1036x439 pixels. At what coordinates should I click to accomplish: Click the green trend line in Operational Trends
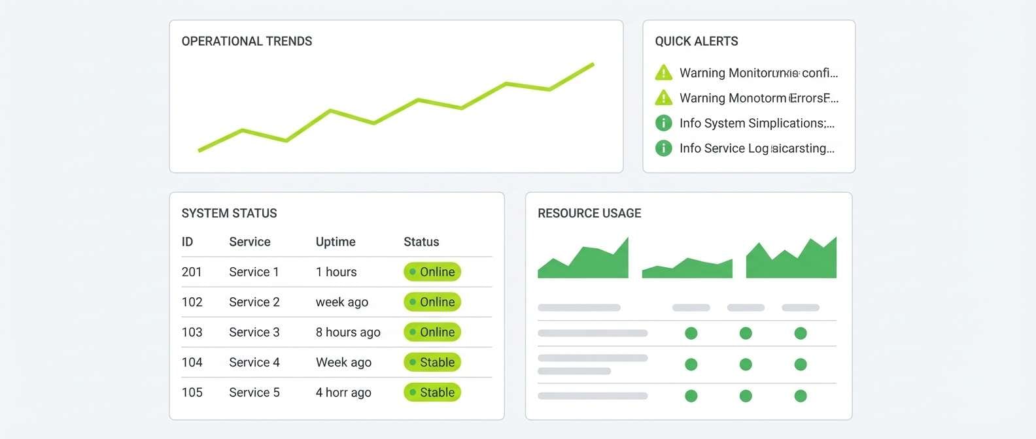pyautogui.click(x=396, y=108)
